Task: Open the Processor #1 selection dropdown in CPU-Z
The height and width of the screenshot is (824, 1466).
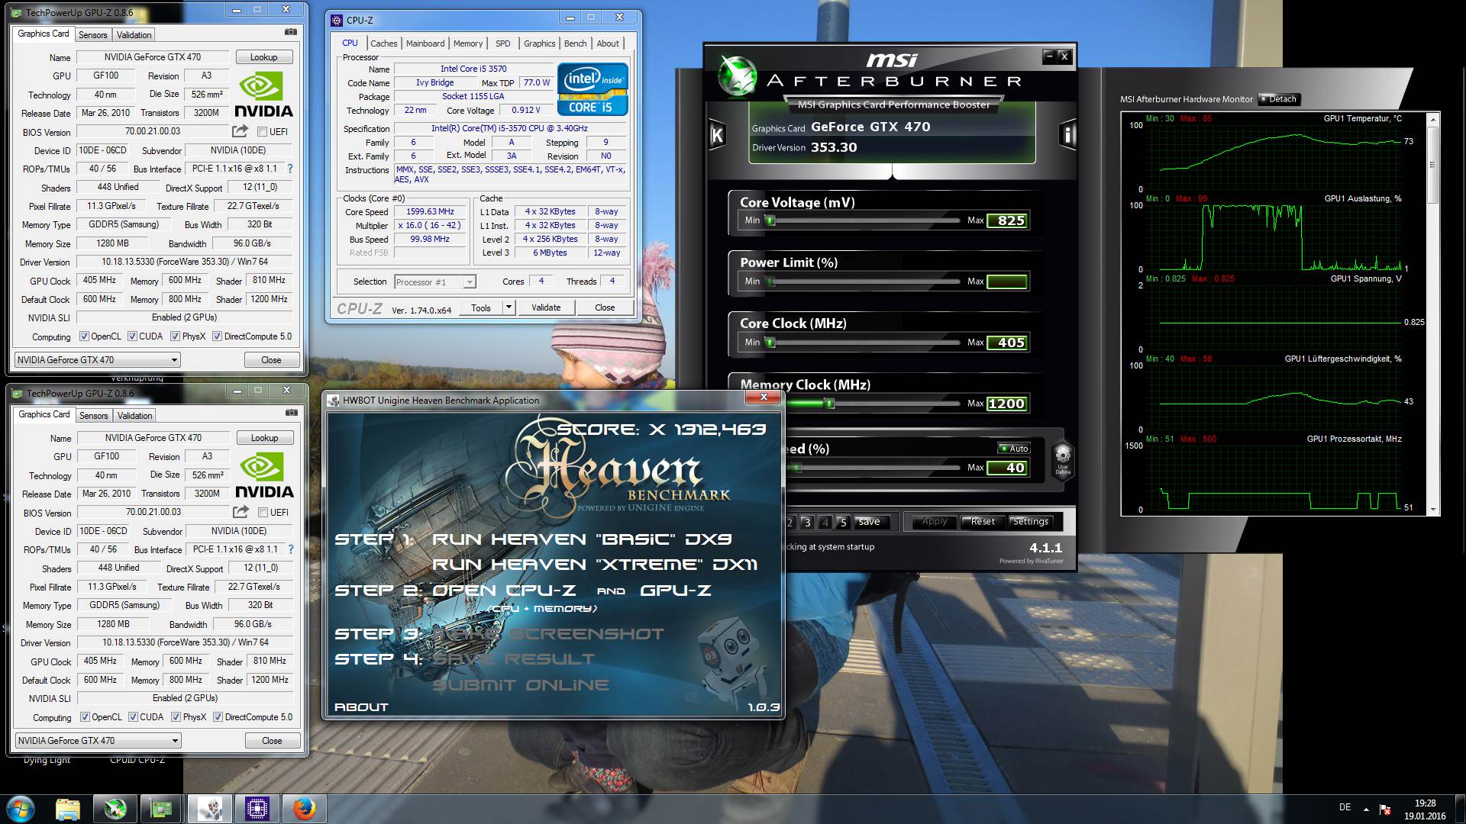Action: click(x=435, y=282)
